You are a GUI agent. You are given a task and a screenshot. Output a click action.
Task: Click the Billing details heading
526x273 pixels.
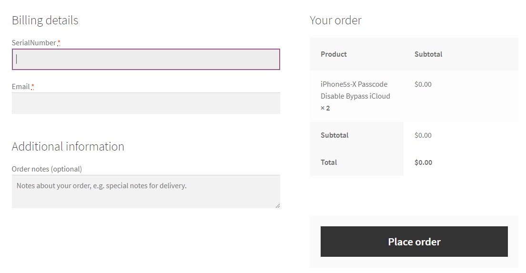coord(45,20)
